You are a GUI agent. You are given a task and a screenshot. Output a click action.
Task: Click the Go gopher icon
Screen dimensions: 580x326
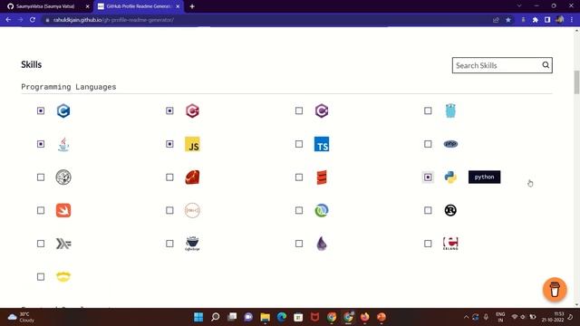click(450, 110)
